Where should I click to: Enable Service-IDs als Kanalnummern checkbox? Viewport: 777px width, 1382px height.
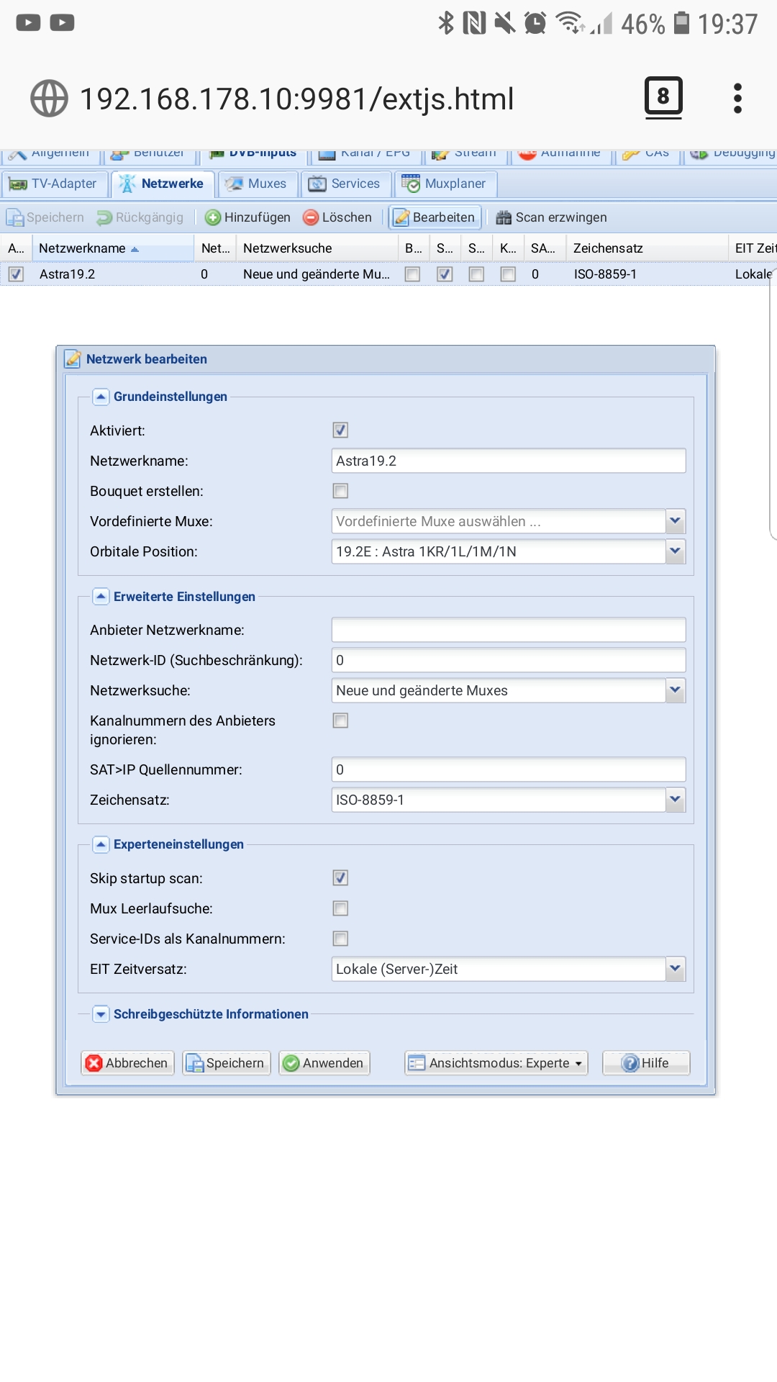click(x=340, y=939)
